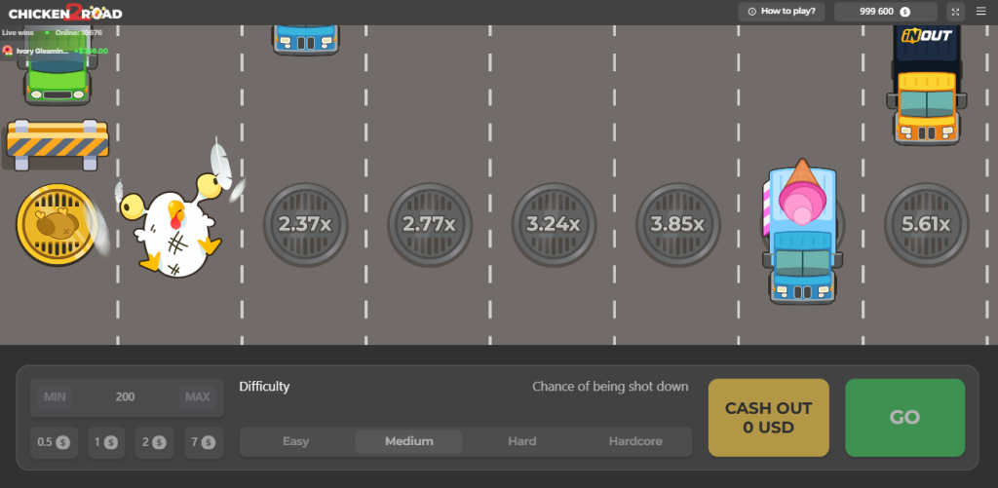
Task: Toggle the fullscreen icon
Action: click(955, 12)
